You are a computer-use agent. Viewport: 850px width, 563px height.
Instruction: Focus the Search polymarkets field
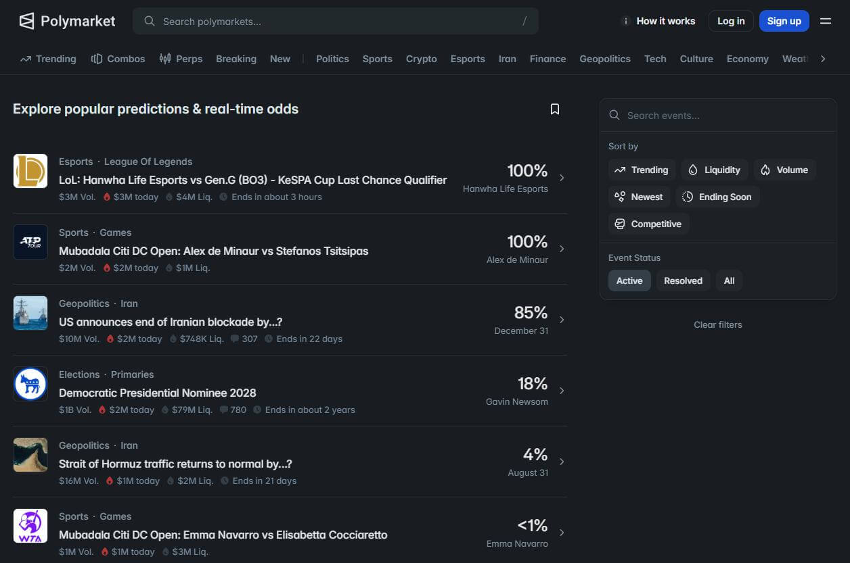click(x=336, y=21)
